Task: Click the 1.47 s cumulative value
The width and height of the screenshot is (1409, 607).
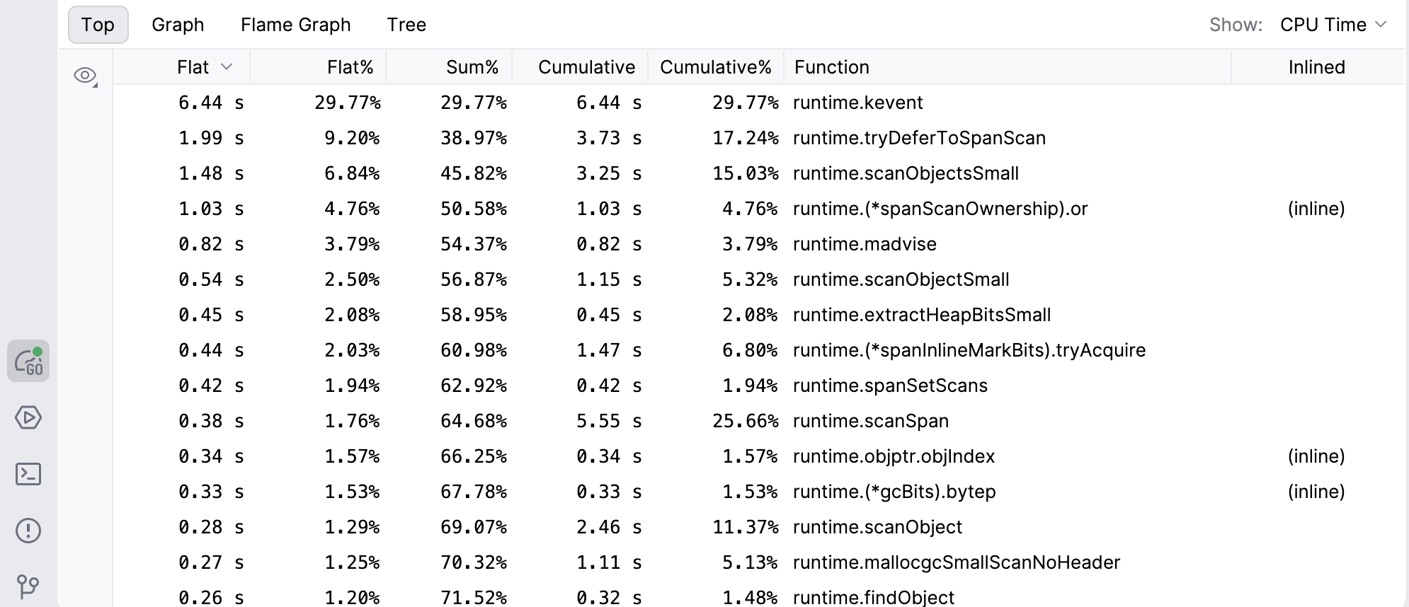Action: coord(609,350)
